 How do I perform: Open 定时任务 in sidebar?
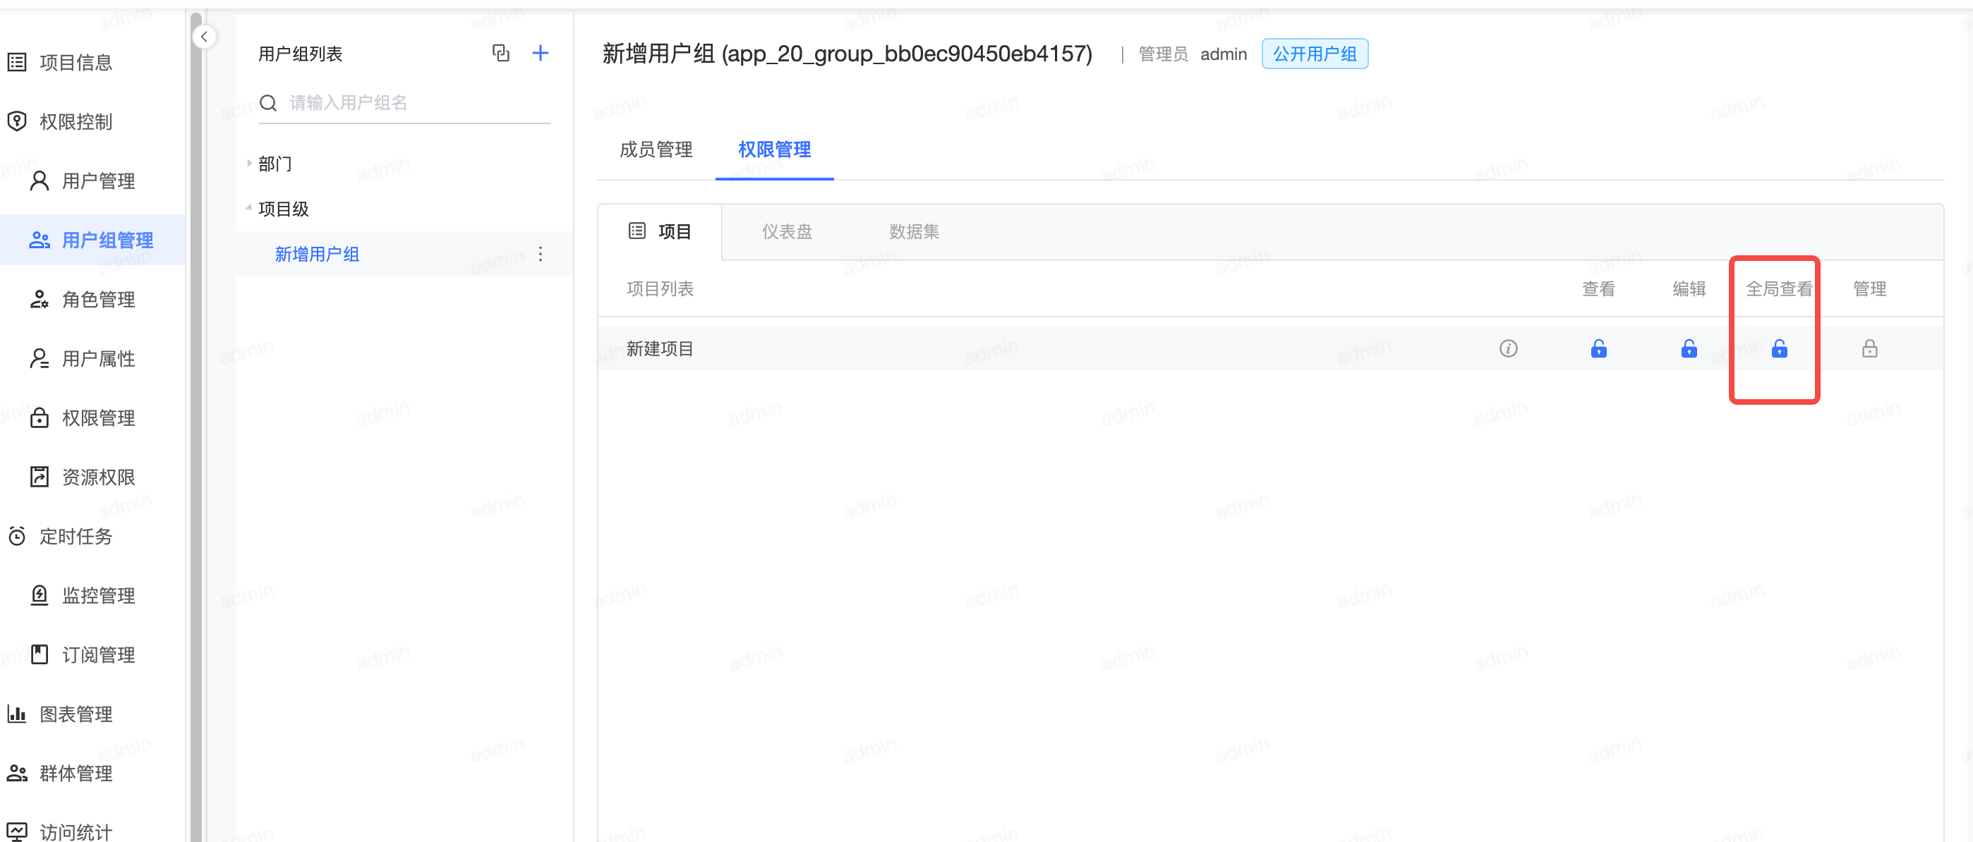click(77, 536)
